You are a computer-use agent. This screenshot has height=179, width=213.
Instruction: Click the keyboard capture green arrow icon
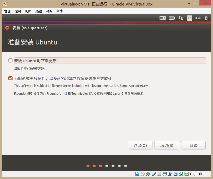187,174
